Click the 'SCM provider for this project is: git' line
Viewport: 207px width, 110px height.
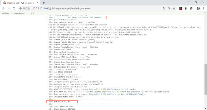click(x=69, y=67)
